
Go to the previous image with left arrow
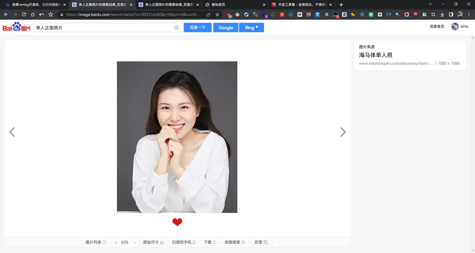[x=12, y=132]
